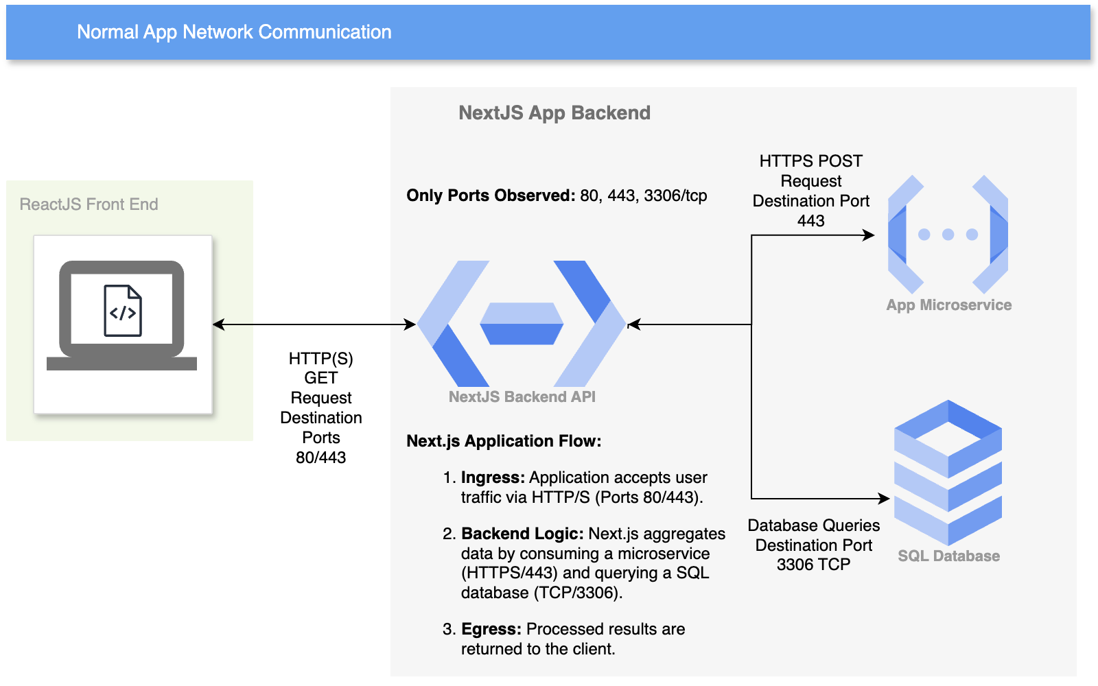Click the 'Next.js Application Flow:' heading
Viewport: 1098px width, 686px height.
(x=504, y=441)
